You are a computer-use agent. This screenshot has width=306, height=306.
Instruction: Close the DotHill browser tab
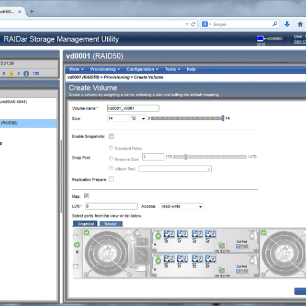click(x=20, y=12)
